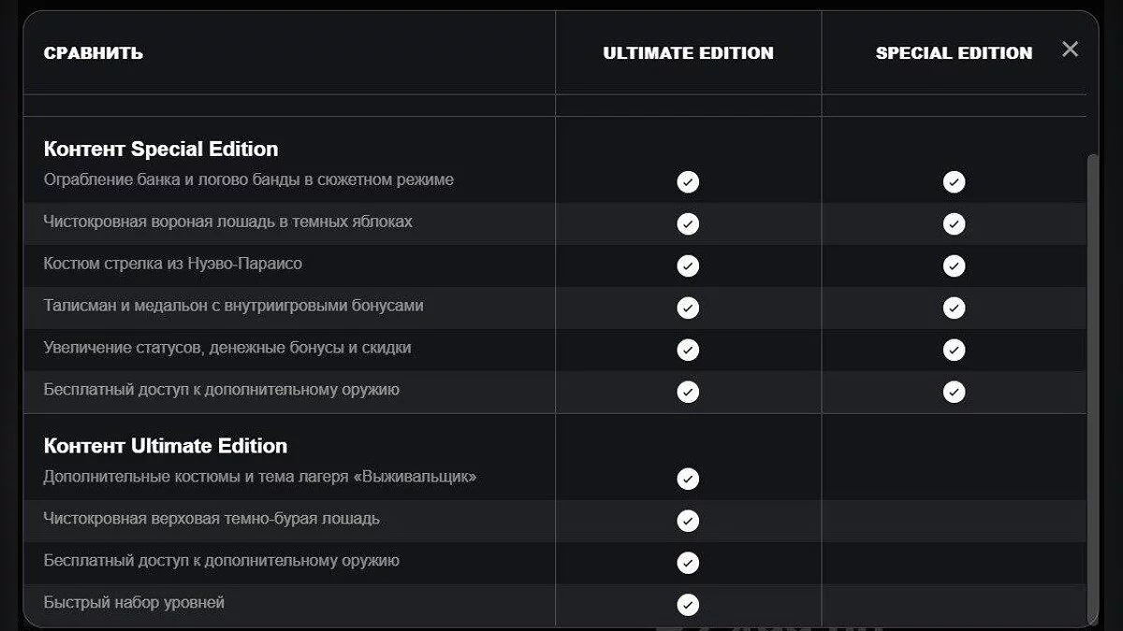Click Special Edition checkmark for bank robbery row
1123x631 pixels.
tap(954, 181)
